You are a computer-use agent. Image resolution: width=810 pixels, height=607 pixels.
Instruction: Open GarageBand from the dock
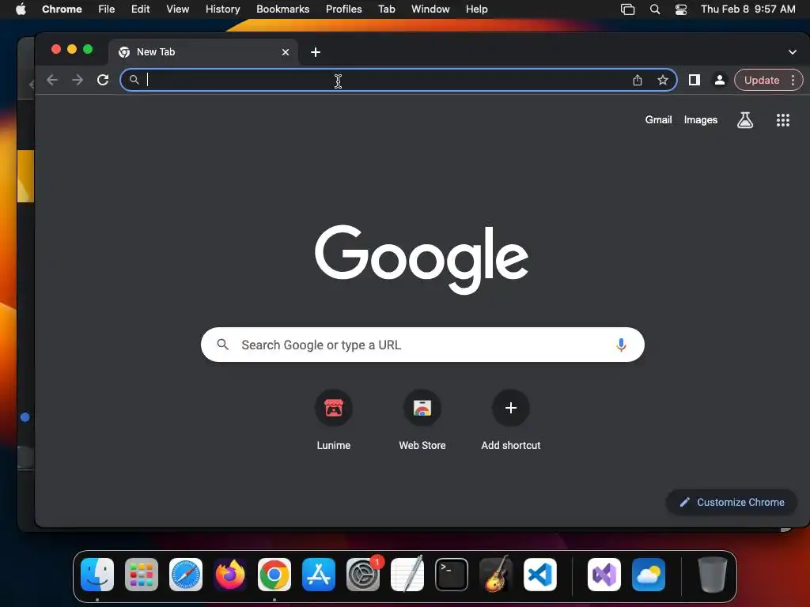click(x=496, y=575)
